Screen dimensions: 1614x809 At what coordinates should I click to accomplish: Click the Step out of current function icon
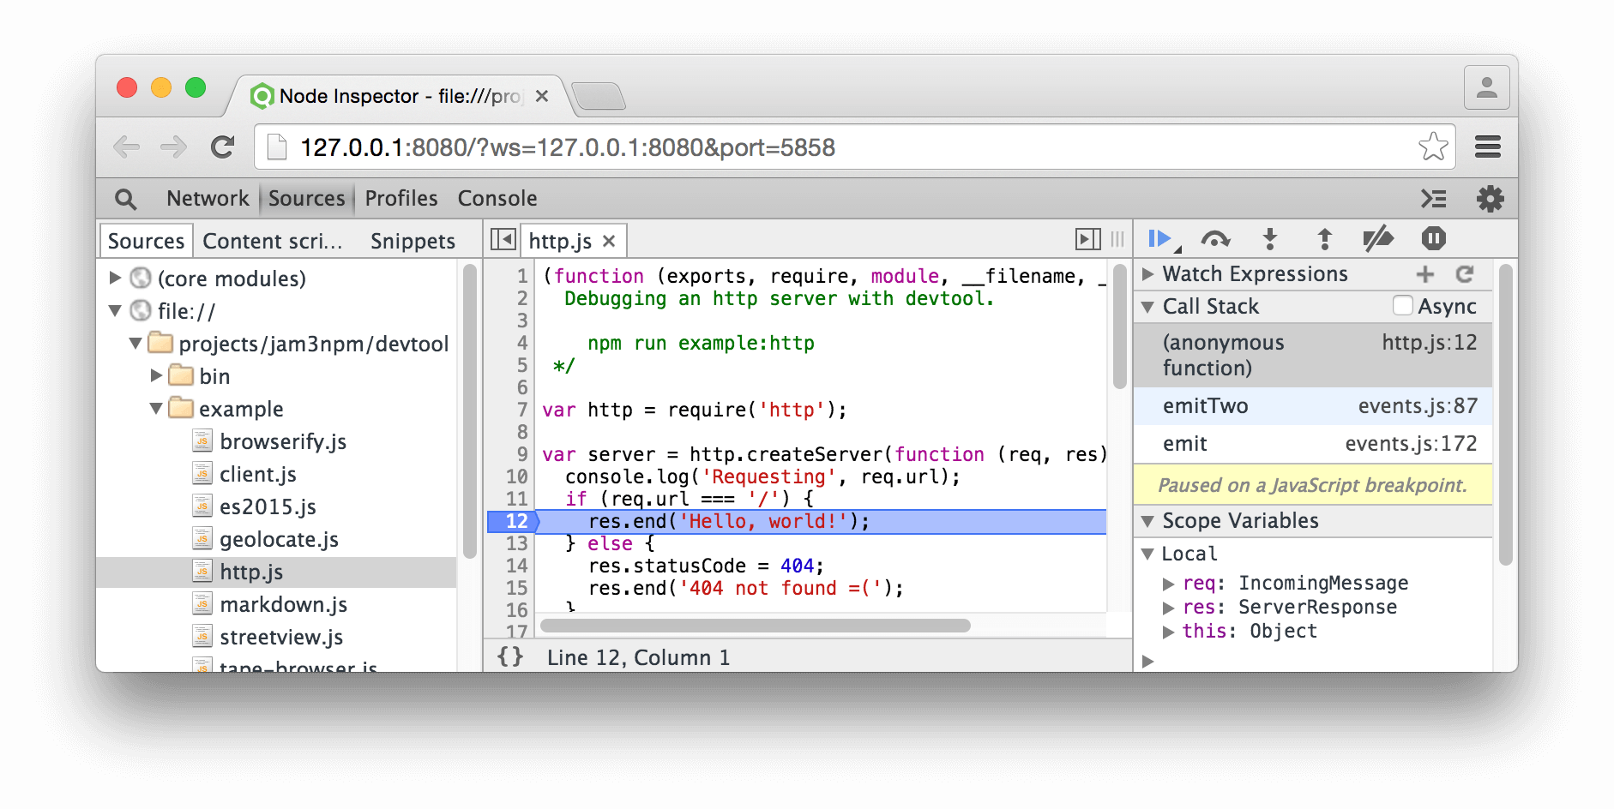click(1324, 240)
